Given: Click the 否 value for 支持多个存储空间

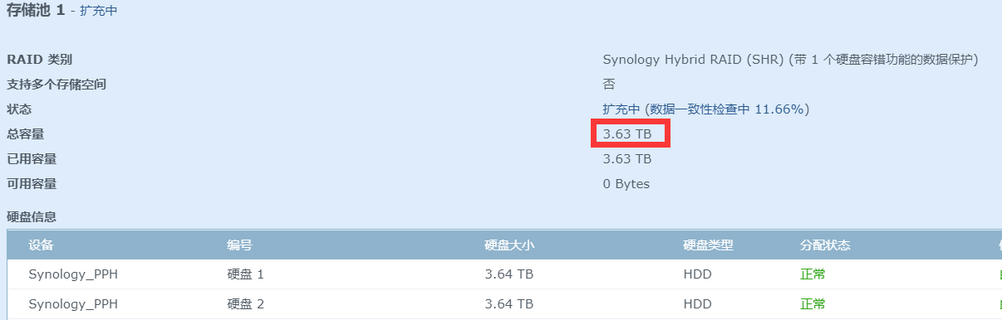Looking at the screenshot, I should (609, 84).
